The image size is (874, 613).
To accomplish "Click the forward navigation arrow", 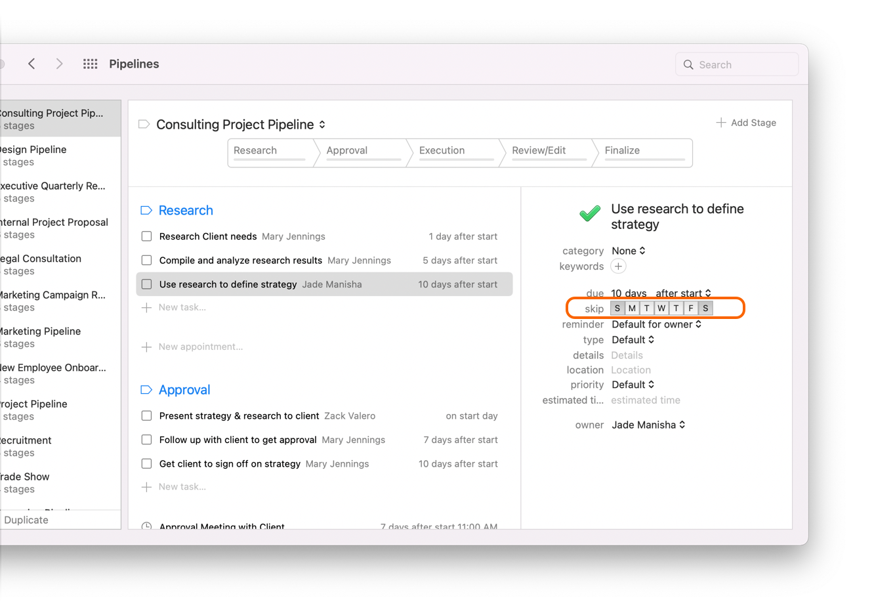I will [59, 64].
